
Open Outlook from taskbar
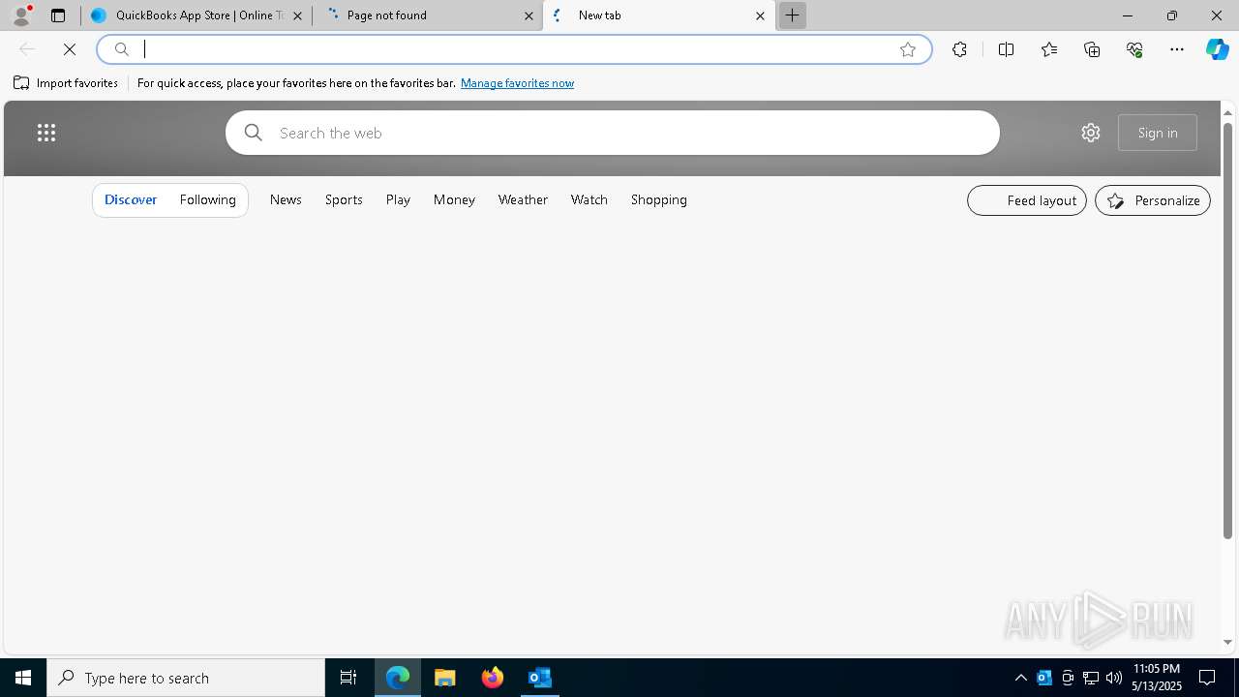pyautogui.click(x=540, y=678)
